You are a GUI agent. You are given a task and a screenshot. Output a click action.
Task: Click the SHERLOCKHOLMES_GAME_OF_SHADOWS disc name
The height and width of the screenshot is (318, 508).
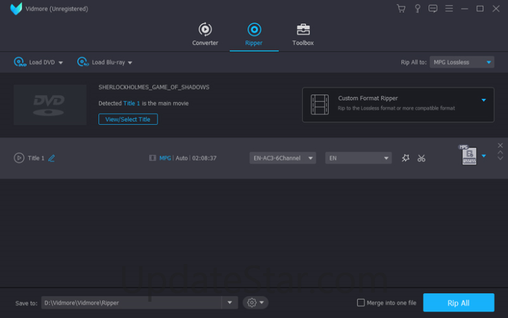[154, 87]
